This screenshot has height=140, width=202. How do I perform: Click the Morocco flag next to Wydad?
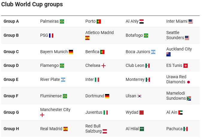[142, 113]
